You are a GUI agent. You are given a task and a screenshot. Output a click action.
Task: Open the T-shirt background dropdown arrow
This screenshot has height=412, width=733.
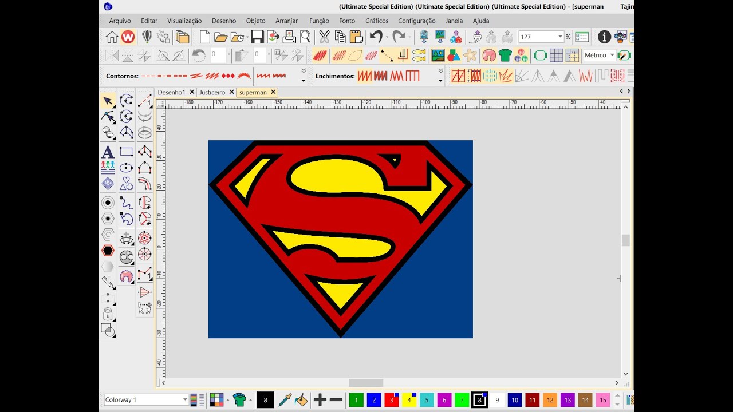coord(250,400)
